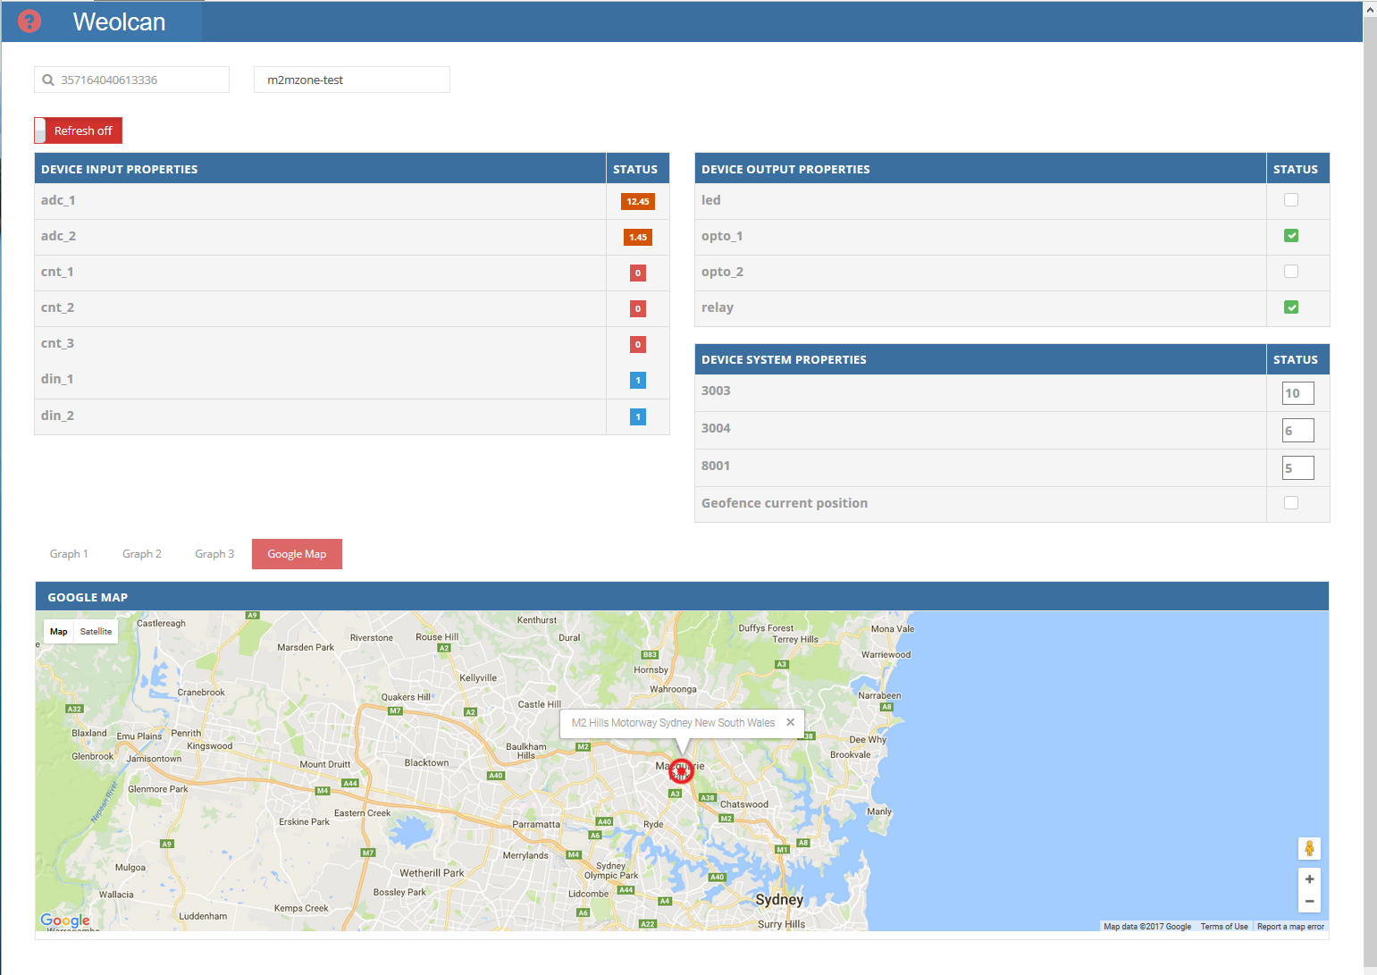Enable Geofence current position checkbox
This screenshot has width=1377, height=975.
coord(1291,503)
